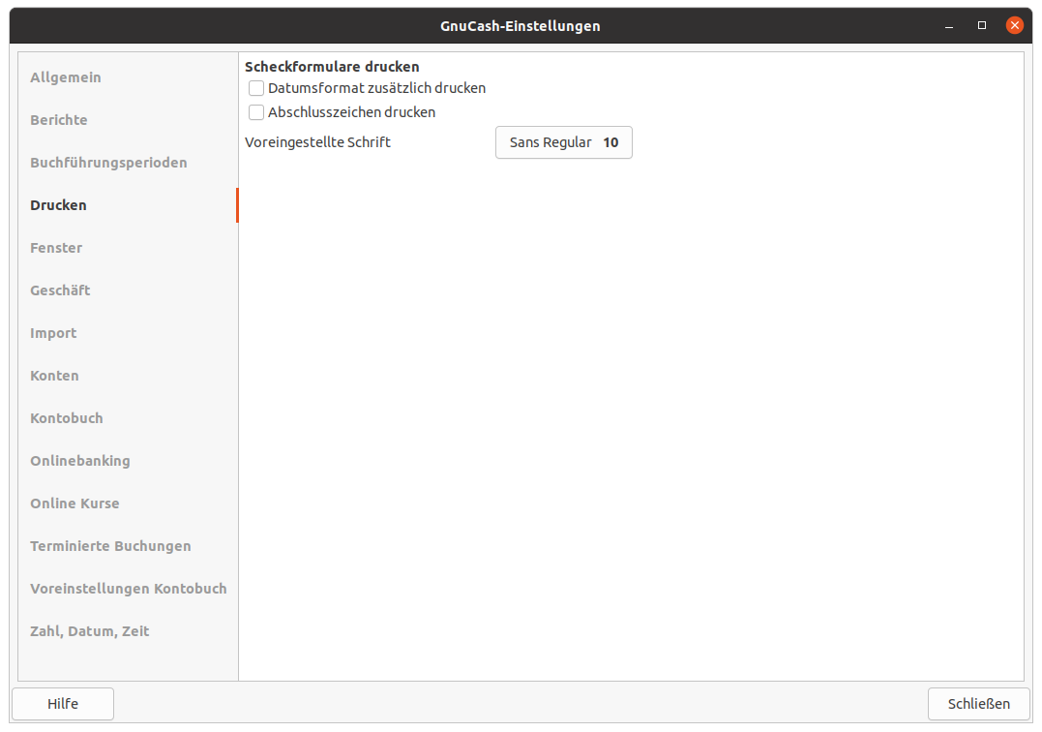The image size is (1042, 732).
Task: Open the Sans Regular font chooser
Action: (563, 142)
